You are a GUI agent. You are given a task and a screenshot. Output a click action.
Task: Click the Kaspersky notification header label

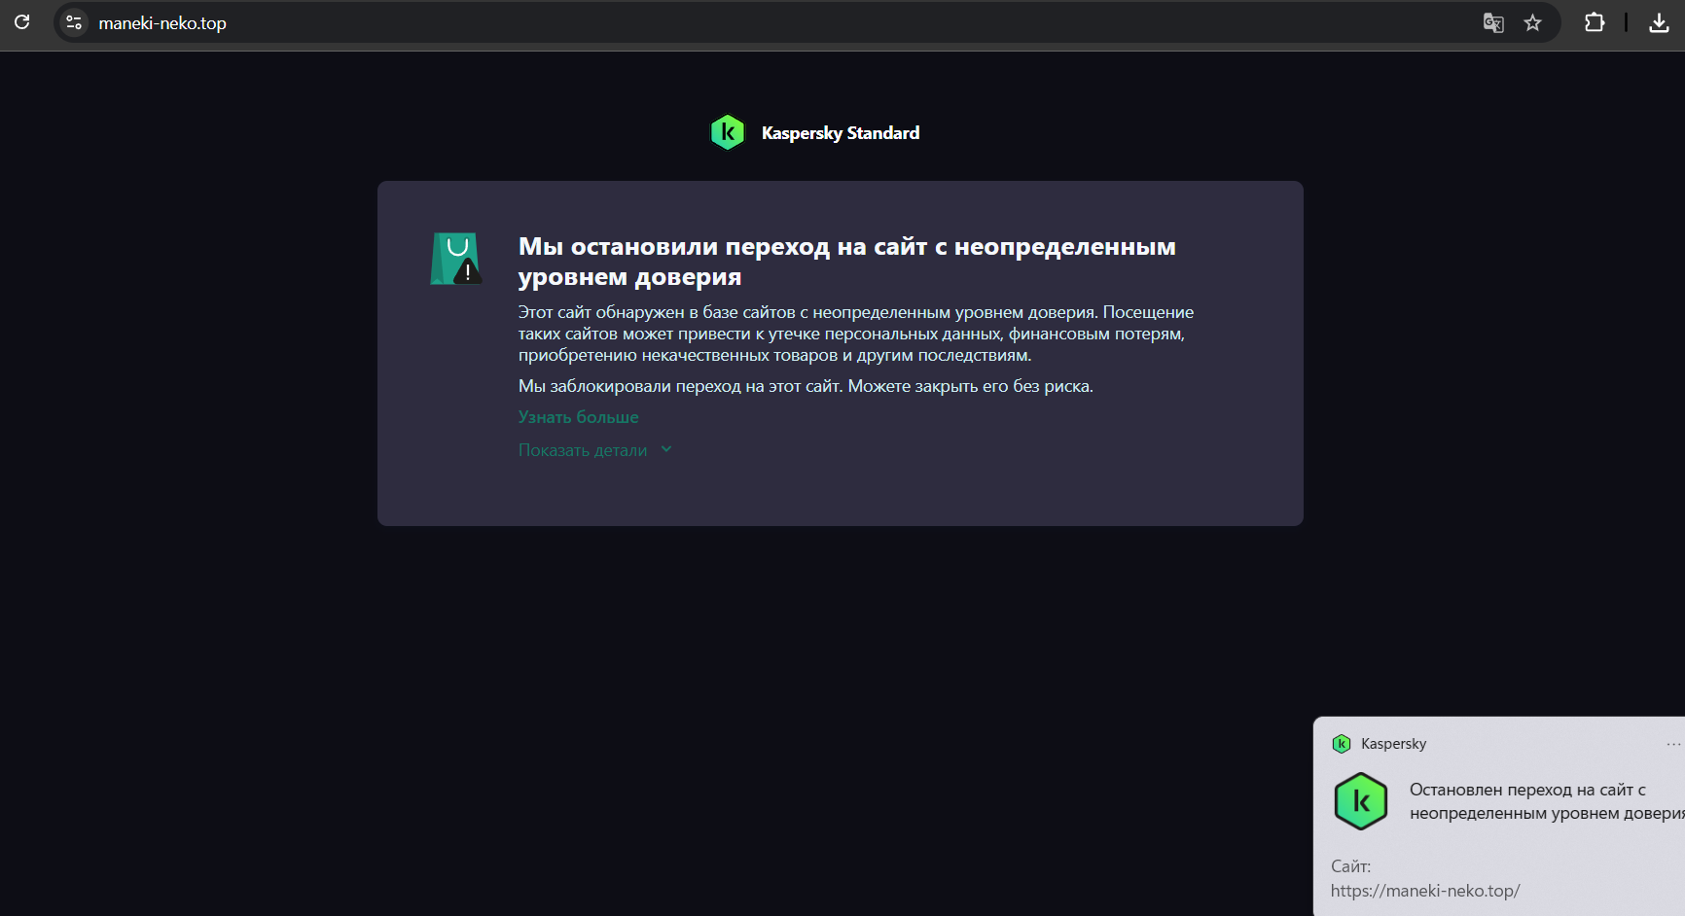click(1394, 744)
